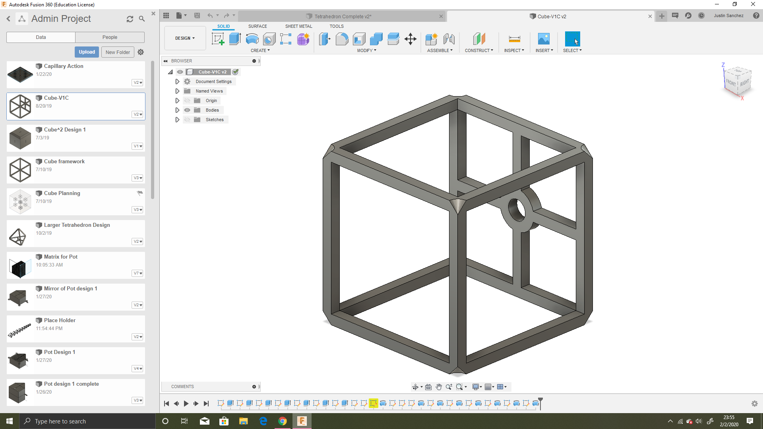This screenshot has width=763, height=429.
Task: Toggle visibility of the Origin folder
Action: pos(187,100)
